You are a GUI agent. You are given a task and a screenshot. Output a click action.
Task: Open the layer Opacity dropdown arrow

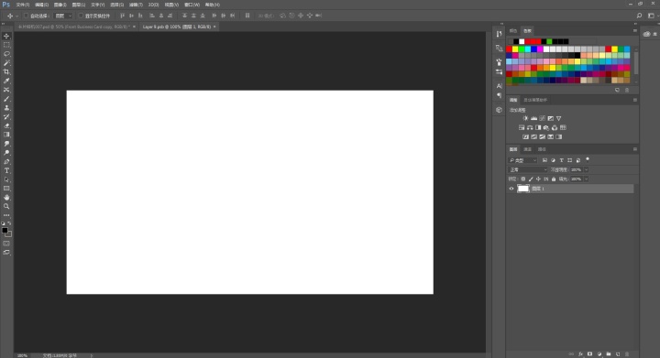(587, 169)
